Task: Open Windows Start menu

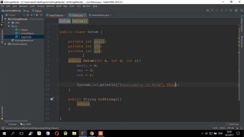Action: point(4,134)
